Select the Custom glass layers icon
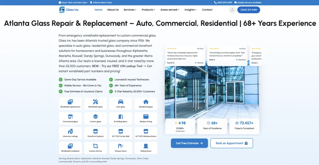Screen dimensions: 319x165 [x=95, y=117]
